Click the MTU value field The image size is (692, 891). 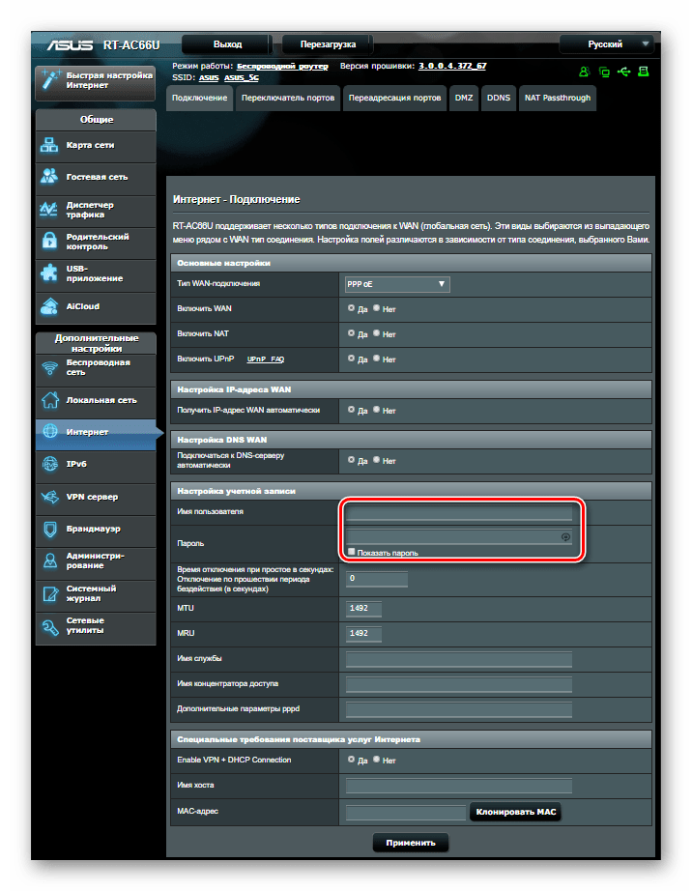point(363,609)
